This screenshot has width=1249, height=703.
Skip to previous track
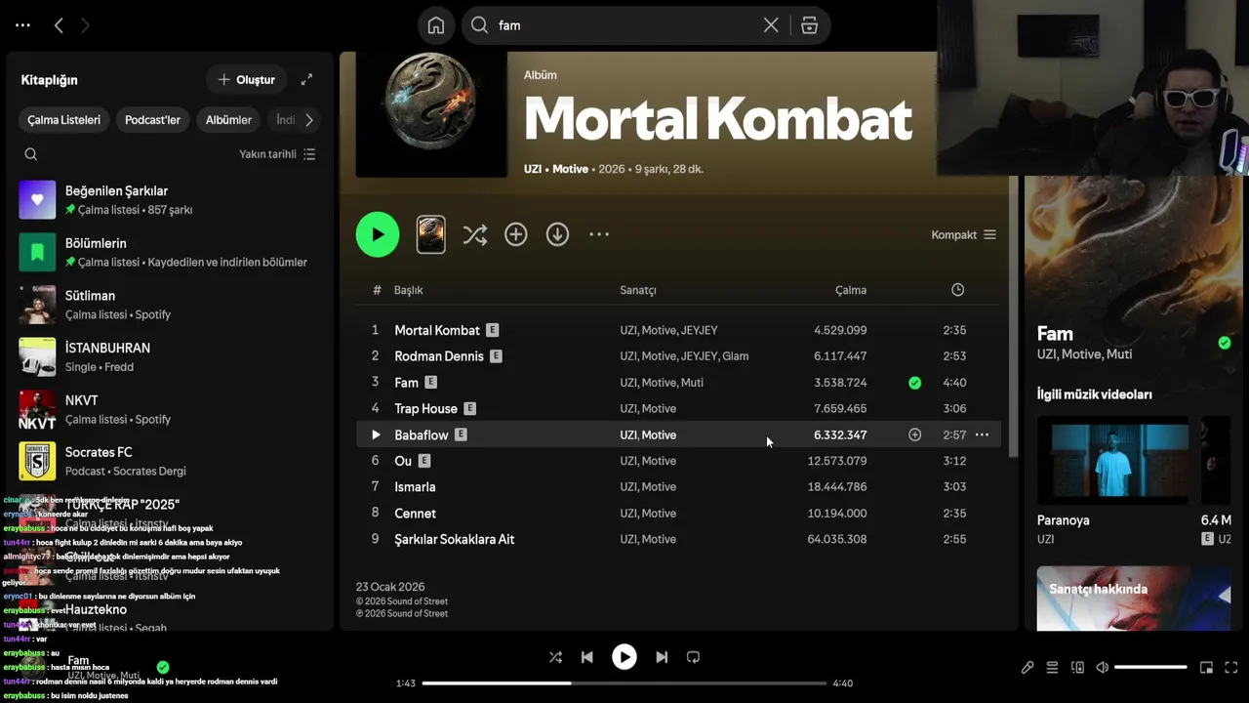587,657
